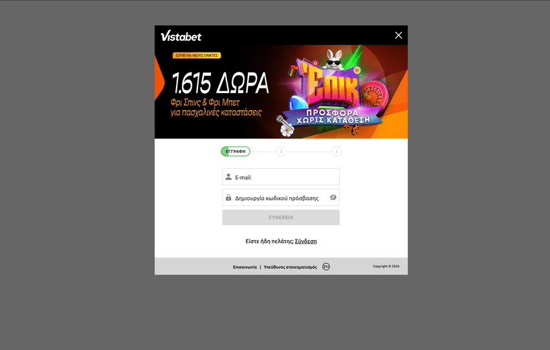Go to registration step 3
The height and width of the screenshot is (350, 550).
click(x=336, y=151)
